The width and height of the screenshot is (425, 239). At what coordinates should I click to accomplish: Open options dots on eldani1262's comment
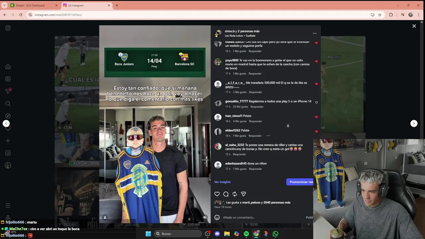click(x=268, y=136)
